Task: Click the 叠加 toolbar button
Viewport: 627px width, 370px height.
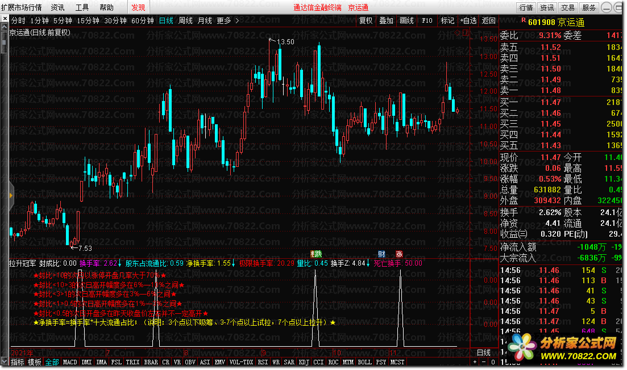Action: coord(387,20)
